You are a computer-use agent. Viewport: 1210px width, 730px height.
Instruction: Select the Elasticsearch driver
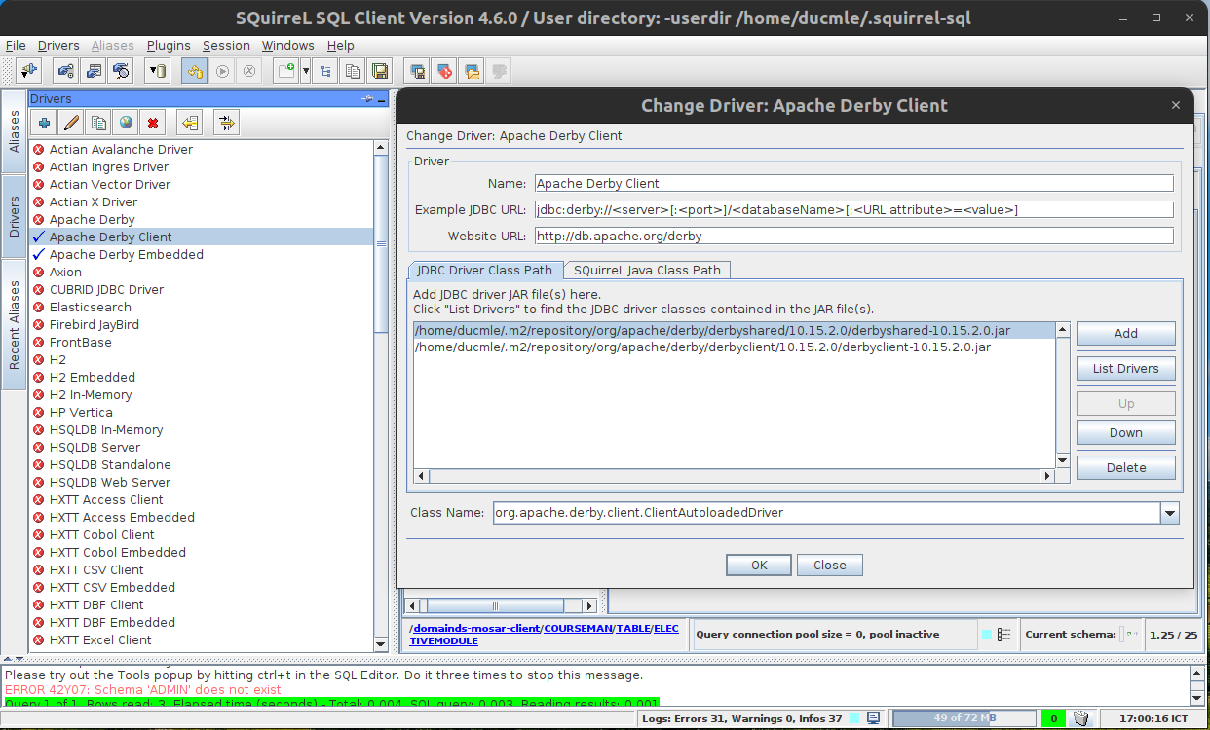pos(91,308)
